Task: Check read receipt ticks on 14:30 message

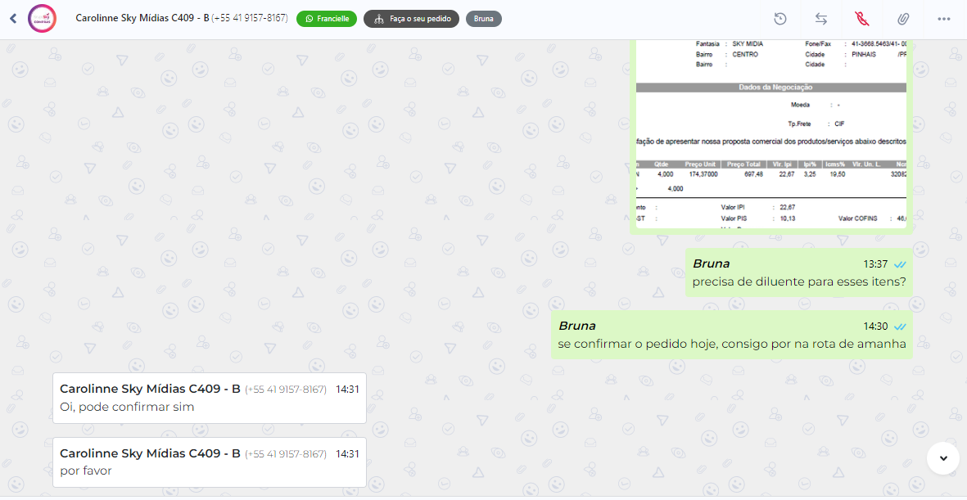Action: 900,327
